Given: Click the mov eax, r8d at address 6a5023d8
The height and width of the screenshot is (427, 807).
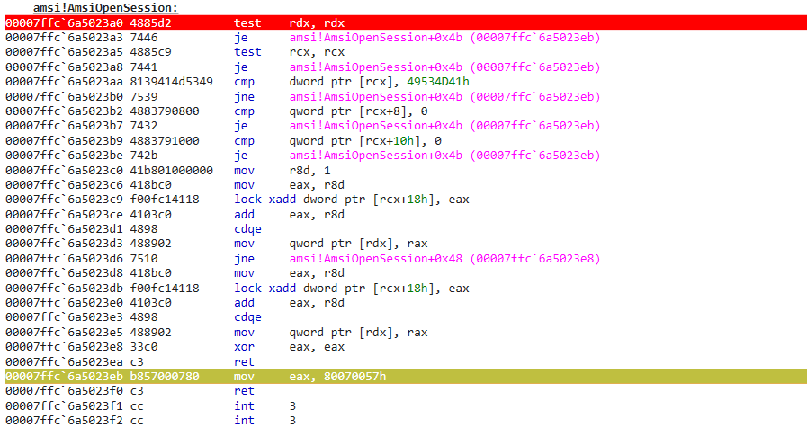Looking at the screenshot, I should click(x=175, y=273).
